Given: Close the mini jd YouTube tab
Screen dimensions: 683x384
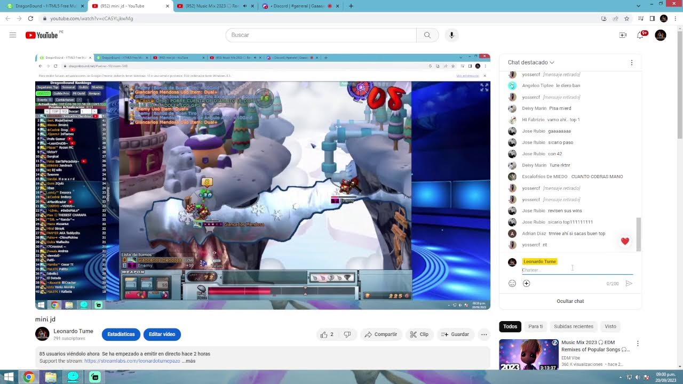Looking at the screenshot, I should tap(168, 6).
